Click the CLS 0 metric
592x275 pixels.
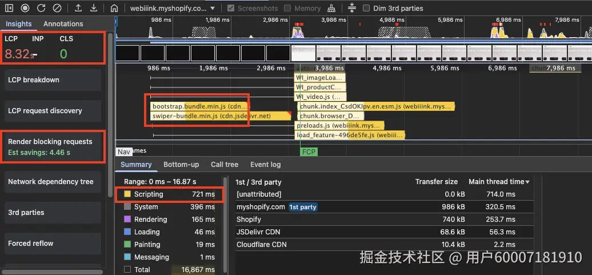66,49
